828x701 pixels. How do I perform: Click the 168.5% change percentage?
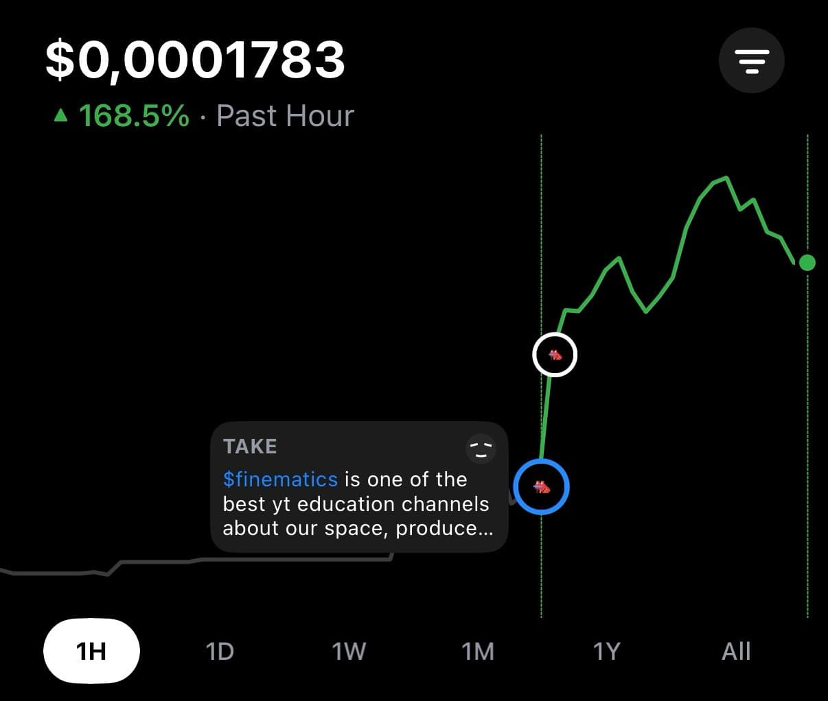click(x=134, y=116)
